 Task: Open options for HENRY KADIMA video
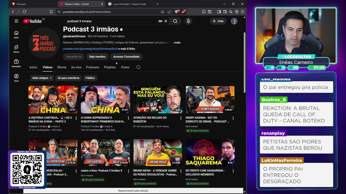(x=233, y=118)
